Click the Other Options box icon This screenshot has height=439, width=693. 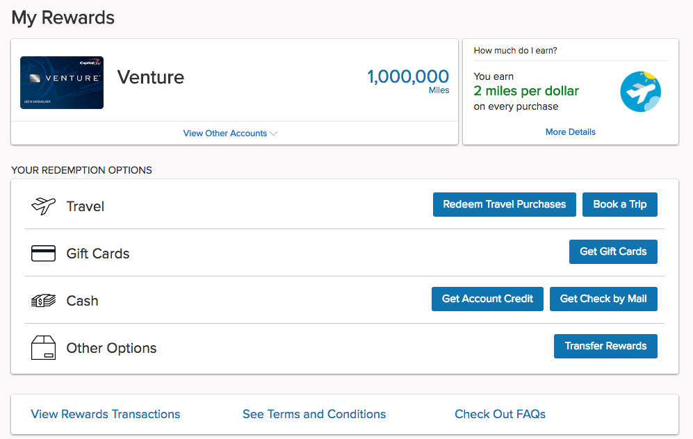point(43,347)
